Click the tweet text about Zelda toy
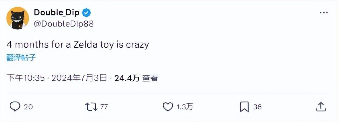The height and width of the screenshot is (122, 338). point(78,45)
